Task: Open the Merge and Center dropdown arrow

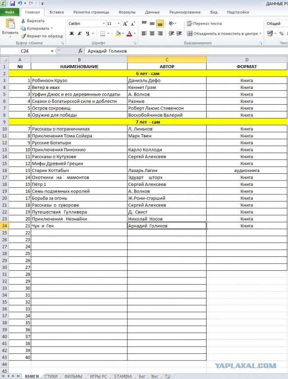Action: (x=261, y=33)
